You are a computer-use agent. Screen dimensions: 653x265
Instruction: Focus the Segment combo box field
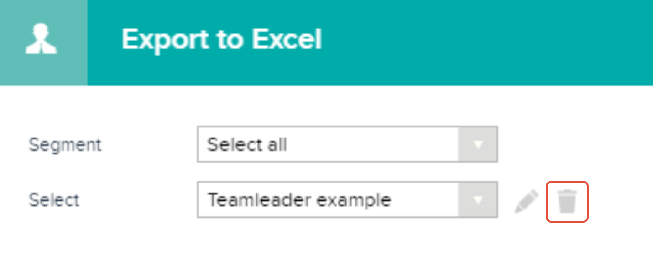(x=347, y=145)
